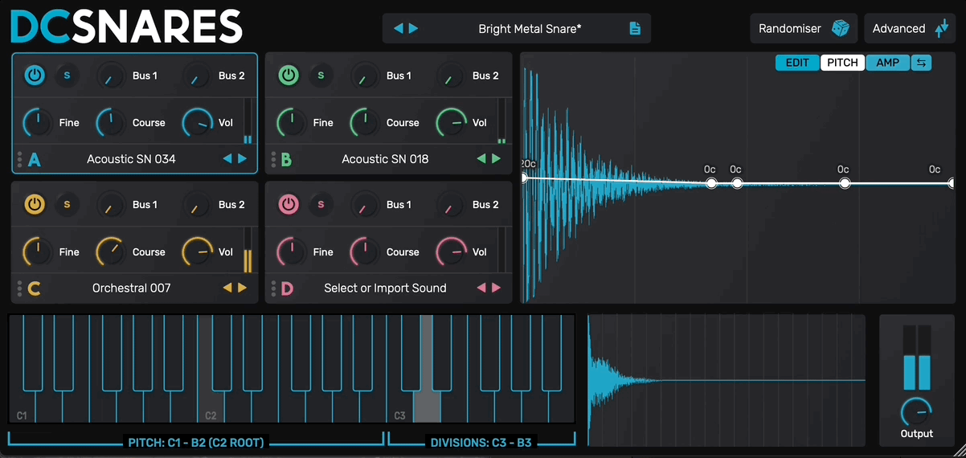Click the Output volume knob
Viewport: 966px width, 458px height.
[916, 411]
